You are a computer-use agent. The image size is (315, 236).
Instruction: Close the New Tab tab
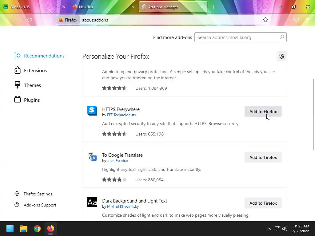(133, 7)
